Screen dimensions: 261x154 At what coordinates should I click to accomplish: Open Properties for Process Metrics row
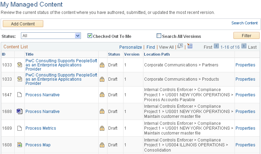click(x=245, y=128)
